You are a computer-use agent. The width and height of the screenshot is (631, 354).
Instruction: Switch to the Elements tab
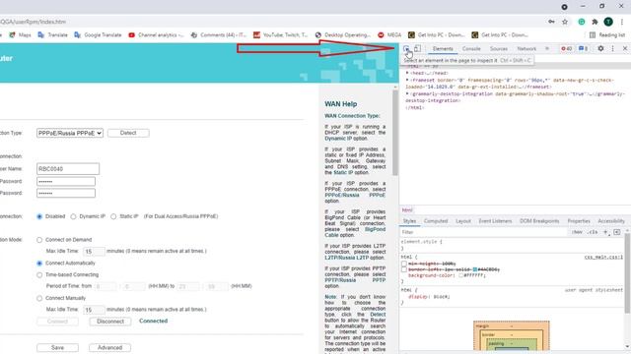(x=443, y=48)
